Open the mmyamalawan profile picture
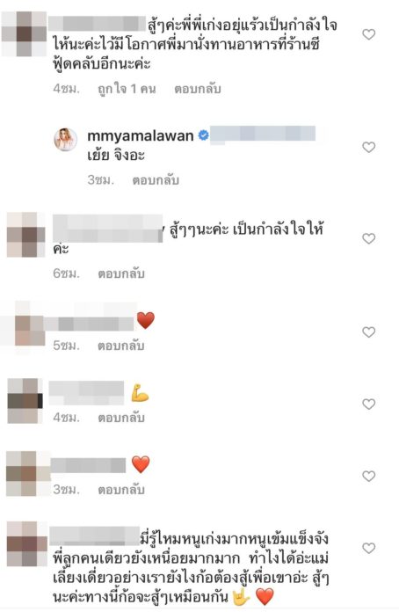Screen dimensions: 399x612 coord(65,139)
